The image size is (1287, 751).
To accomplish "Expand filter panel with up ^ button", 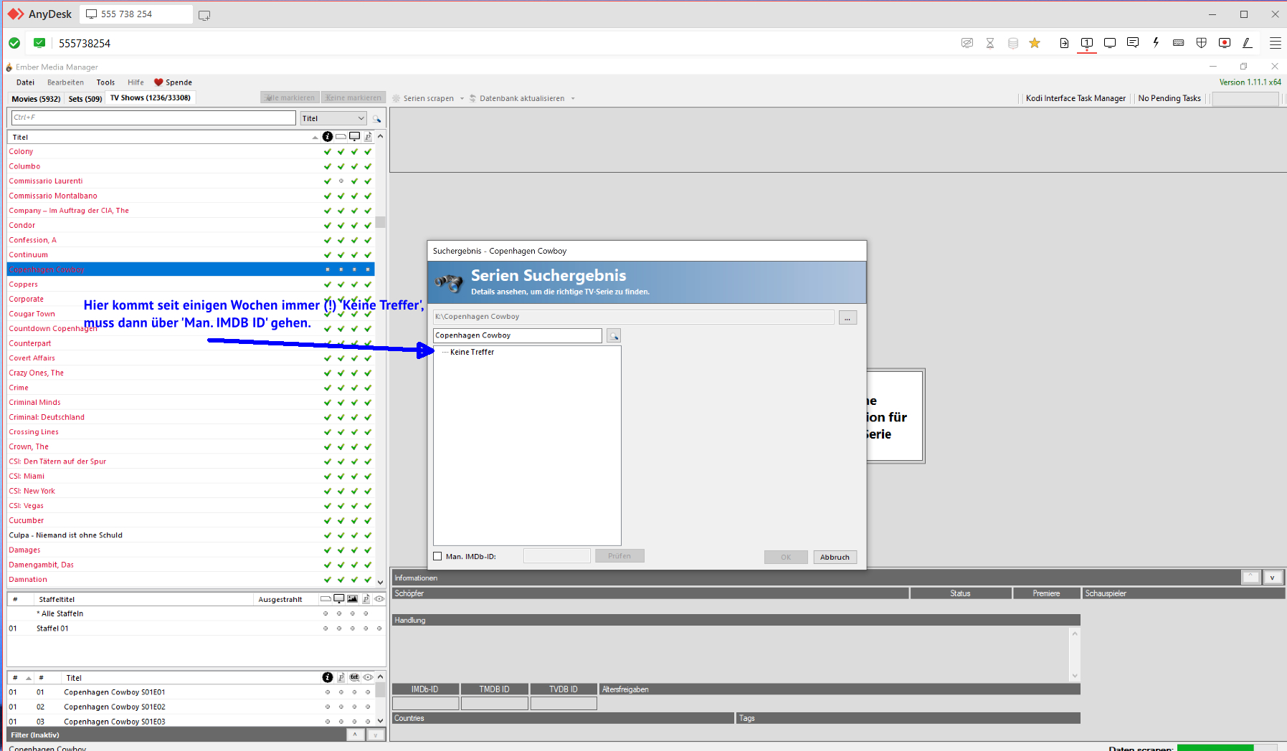I will click(356, 735).
